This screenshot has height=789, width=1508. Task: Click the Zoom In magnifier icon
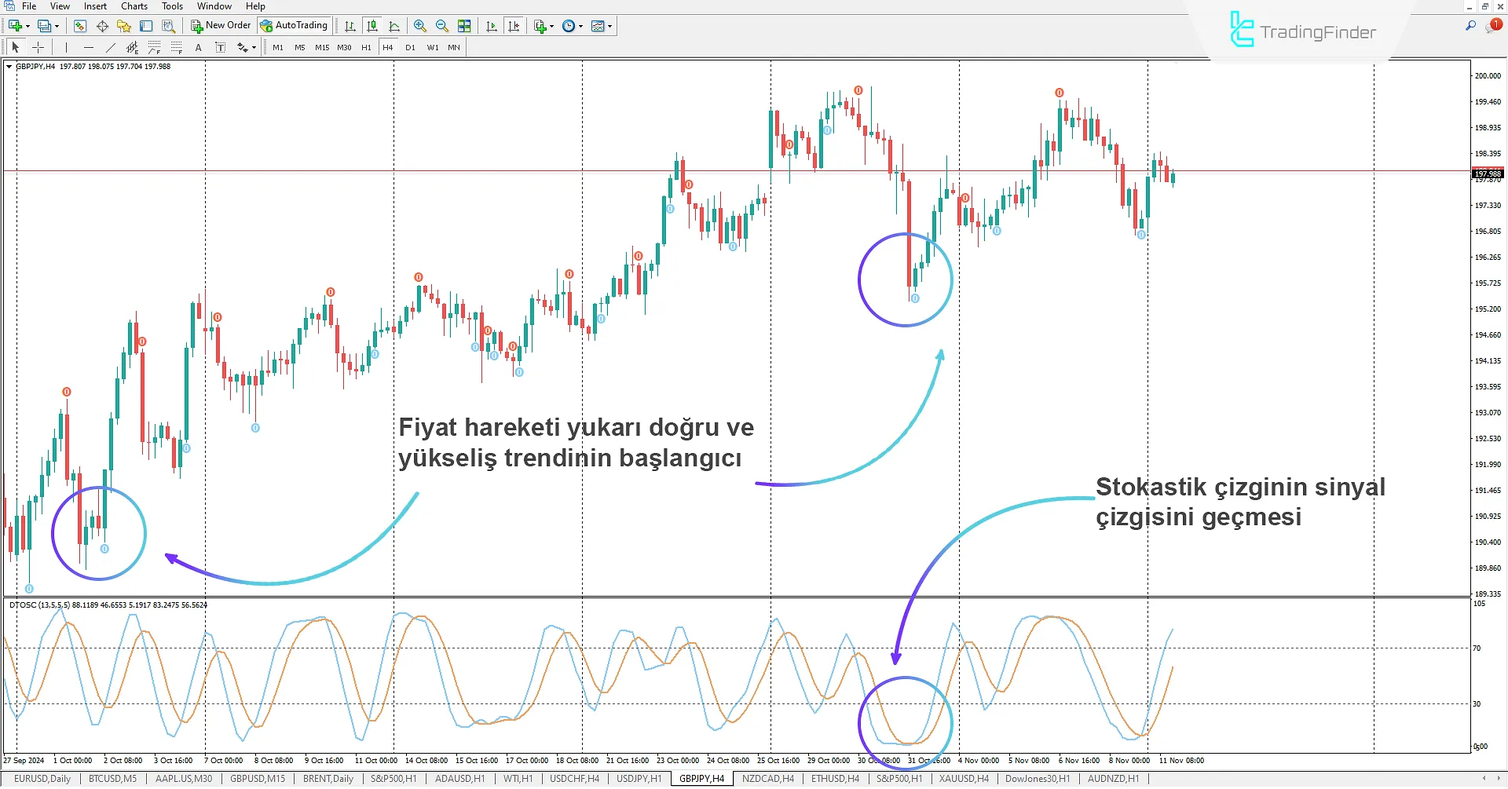pyautogui.click(x=420, y=26)
